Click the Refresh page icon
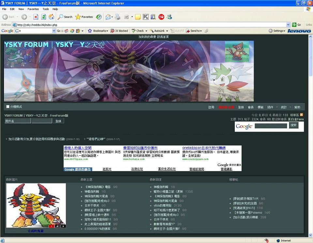 43,17
